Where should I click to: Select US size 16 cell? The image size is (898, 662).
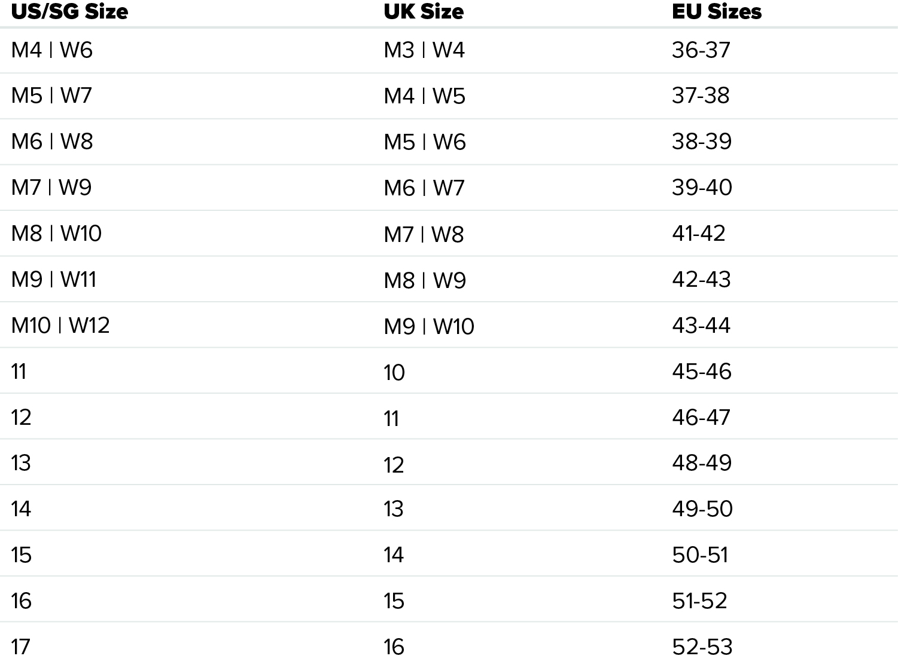(21, 601)
